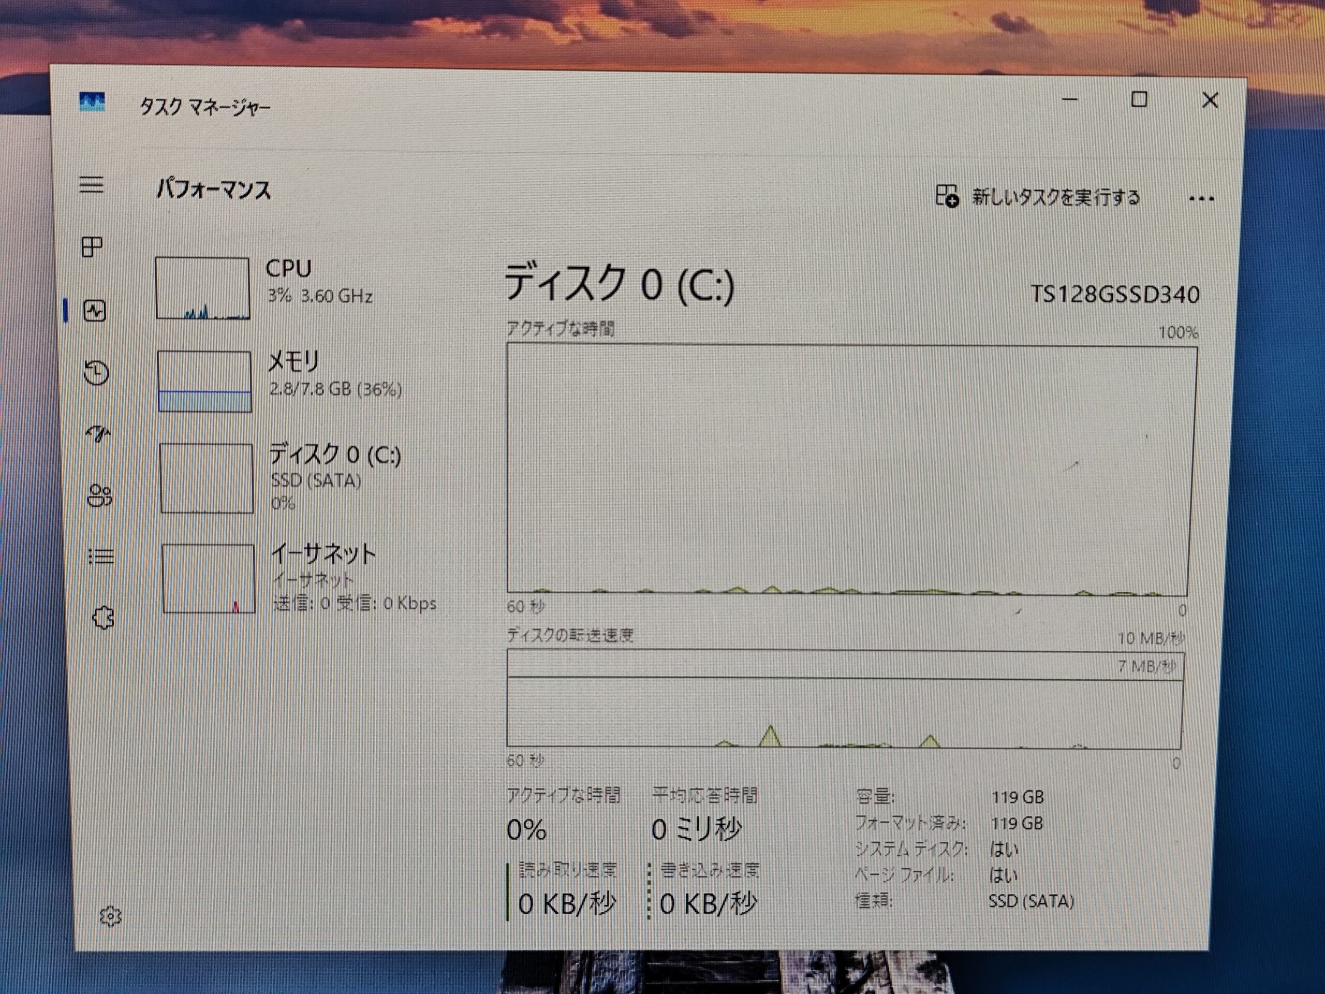Click the CPU mini graph thumbnail

202,288
